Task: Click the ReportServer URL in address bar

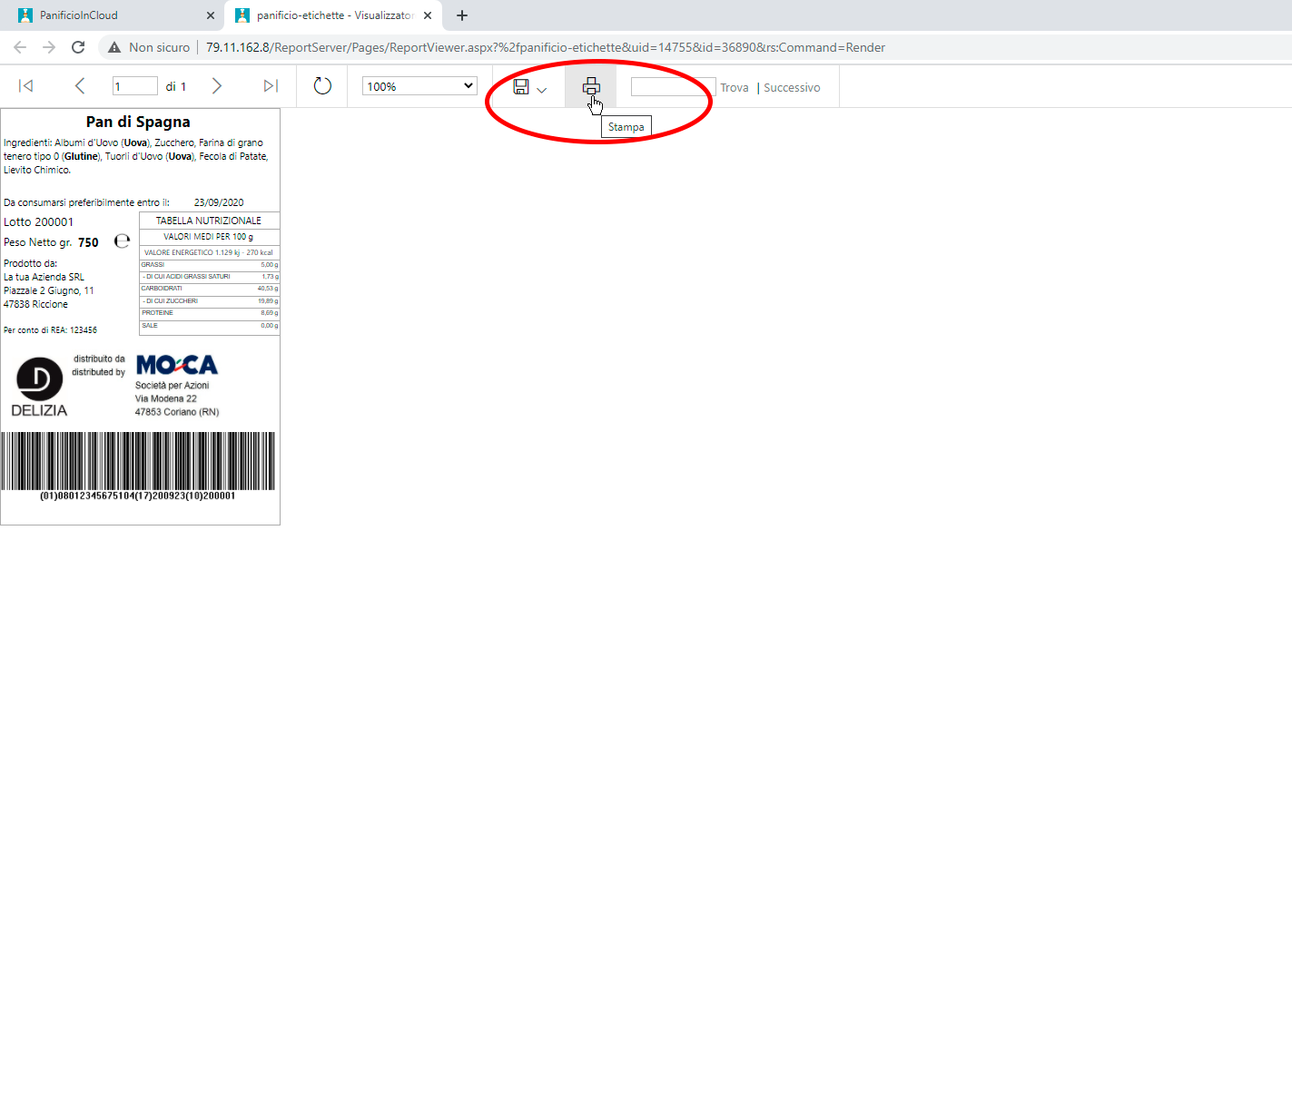Action: click(x=546, y=47)
